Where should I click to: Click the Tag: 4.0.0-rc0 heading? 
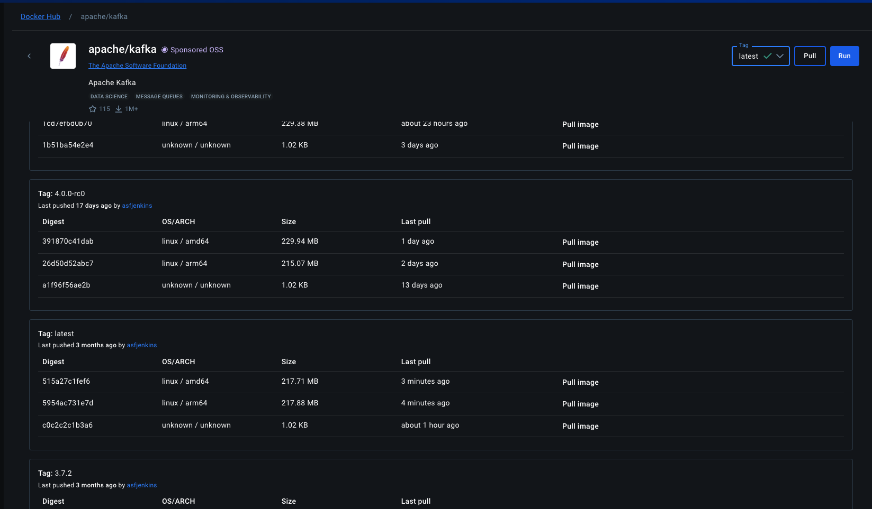(x=61, y=193)
